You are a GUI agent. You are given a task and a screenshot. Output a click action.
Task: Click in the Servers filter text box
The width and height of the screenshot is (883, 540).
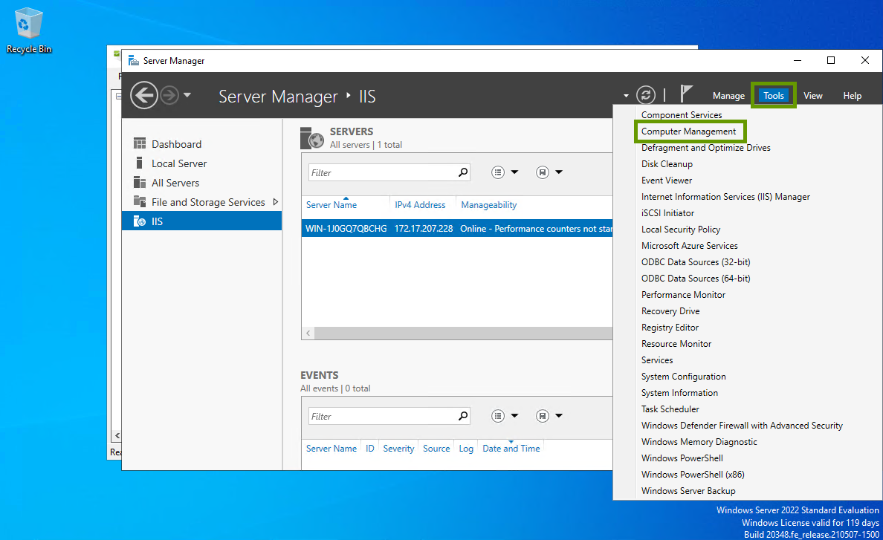[382, 172]
